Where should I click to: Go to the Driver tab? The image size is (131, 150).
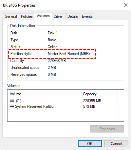point(58,16)
